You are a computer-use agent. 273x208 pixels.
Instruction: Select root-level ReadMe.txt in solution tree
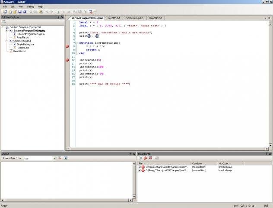point(19,51)
